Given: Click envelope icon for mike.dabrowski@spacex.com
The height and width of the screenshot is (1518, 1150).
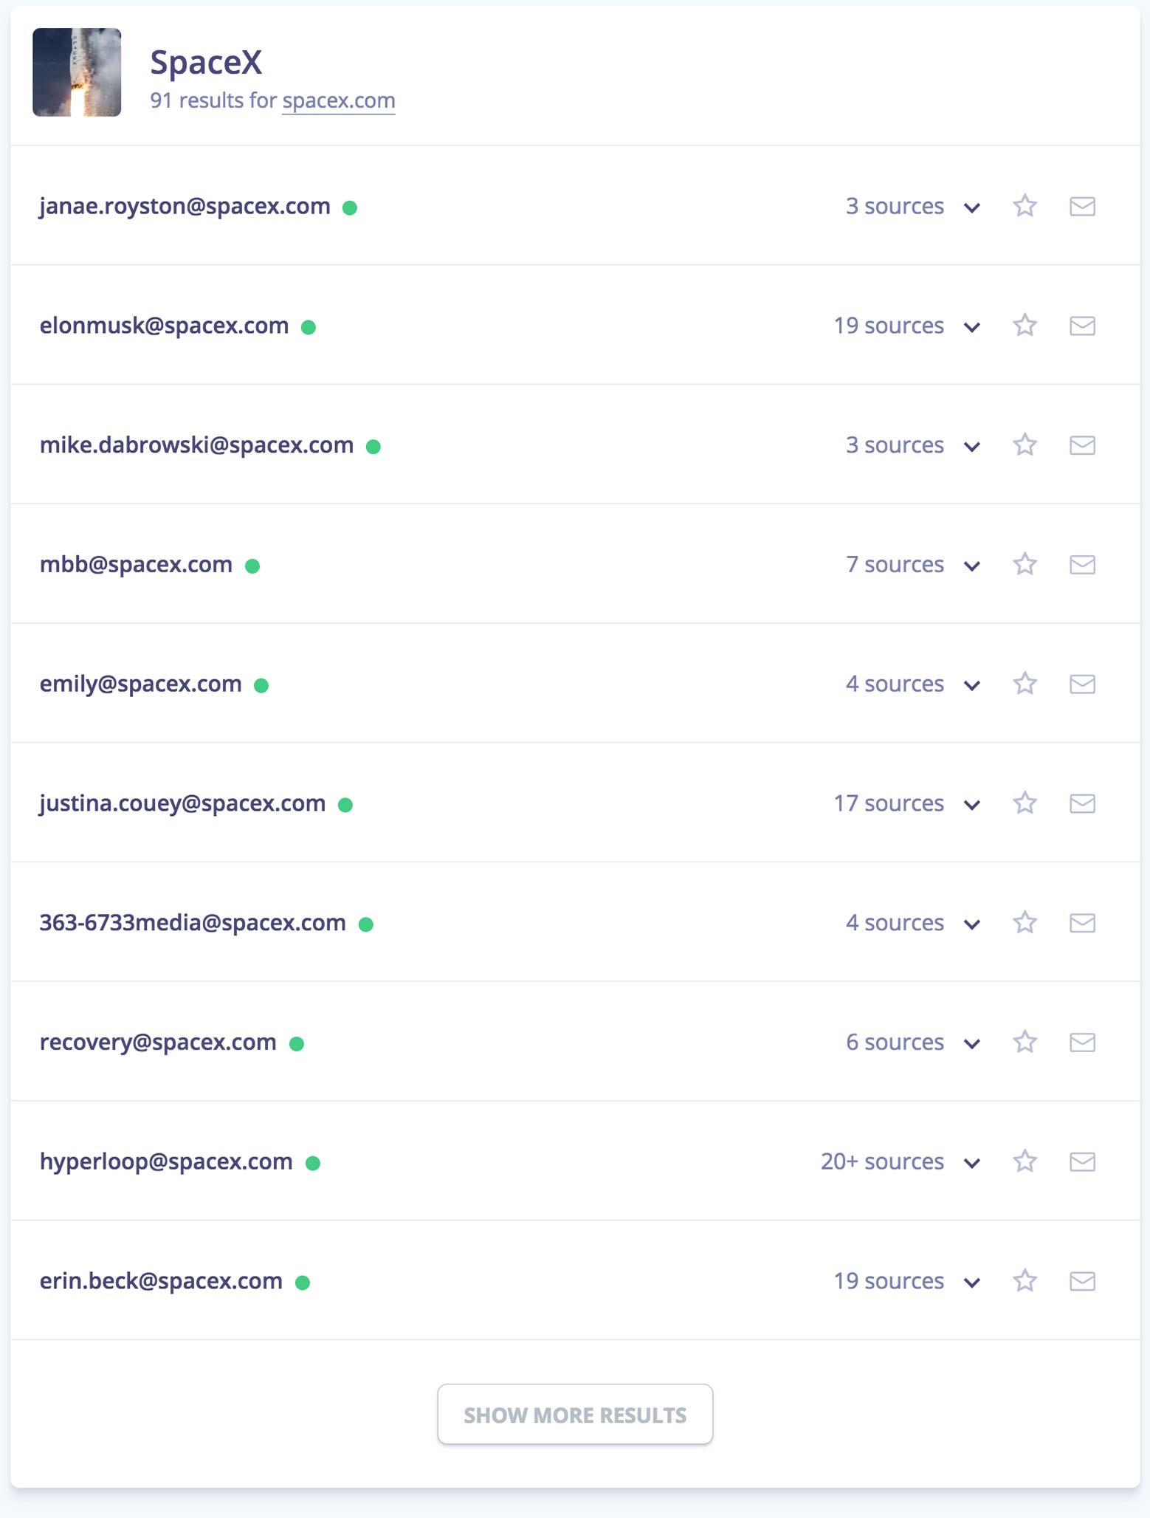Looking at the screenshot, I should pos(1082,445).
